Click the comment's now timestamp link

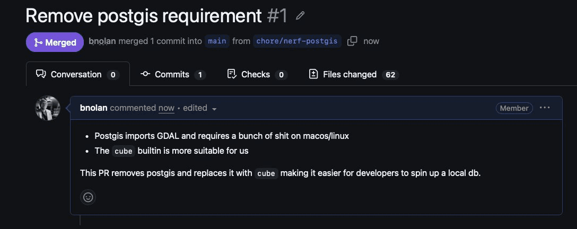point(166,108)
